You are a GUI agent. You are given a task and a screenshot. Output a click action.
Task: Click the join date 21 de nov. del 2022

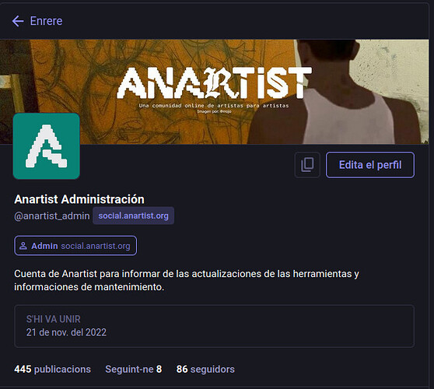(66, 332)
